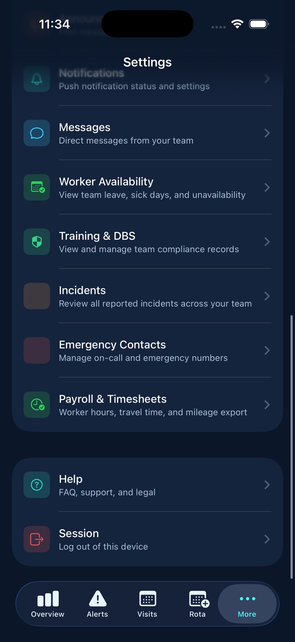295x642 pixels.
Task: Tap "View team leave, sick days, and unavailability"
Action: click(152, 195)
